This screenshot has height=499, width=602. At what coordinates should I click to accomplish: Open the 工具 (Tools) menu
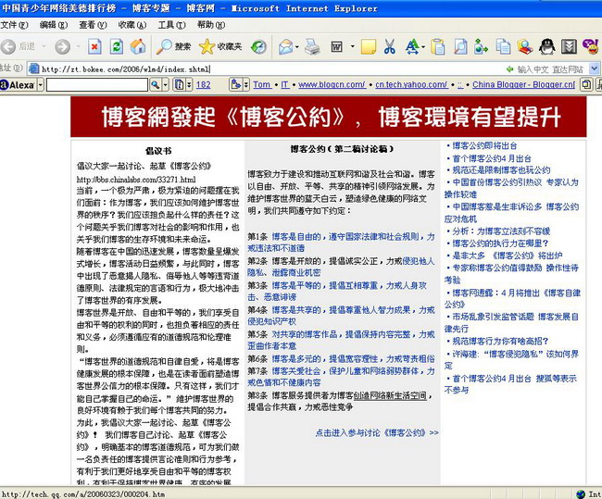pos(166,24)
